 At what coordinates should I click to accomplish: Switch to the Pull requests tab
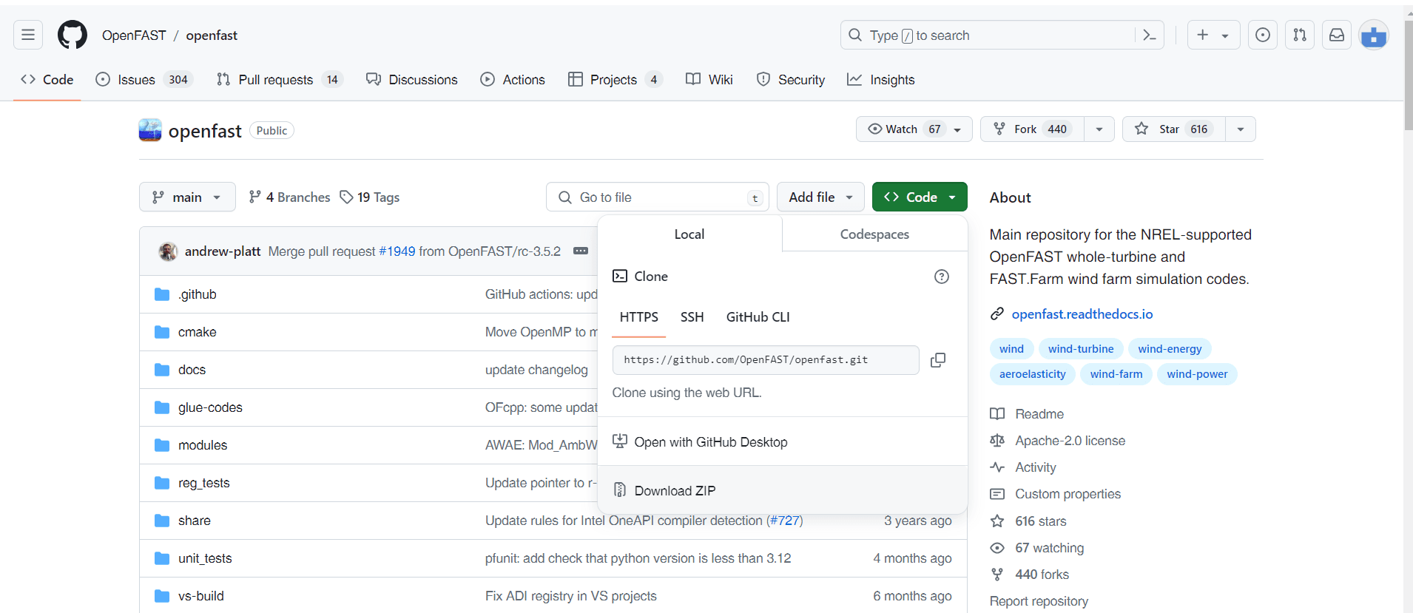pos(280,80)
